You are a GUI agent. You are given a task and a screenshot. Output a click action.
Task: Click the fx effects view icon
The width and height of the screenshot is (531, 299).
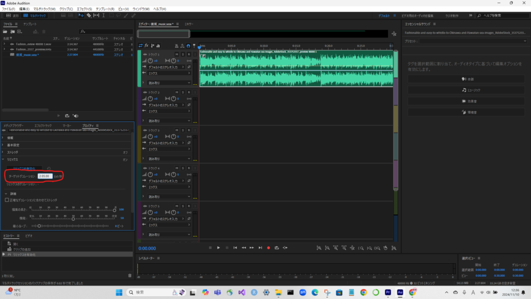[x=147, y=46]
